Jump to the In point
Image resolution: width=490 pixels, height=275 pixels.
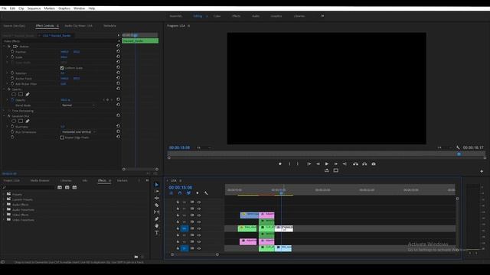coord(309,163)
